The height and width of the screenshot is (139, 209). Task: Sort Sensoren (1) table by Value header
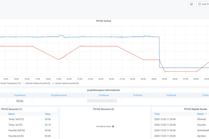click(x=48, y=114)
